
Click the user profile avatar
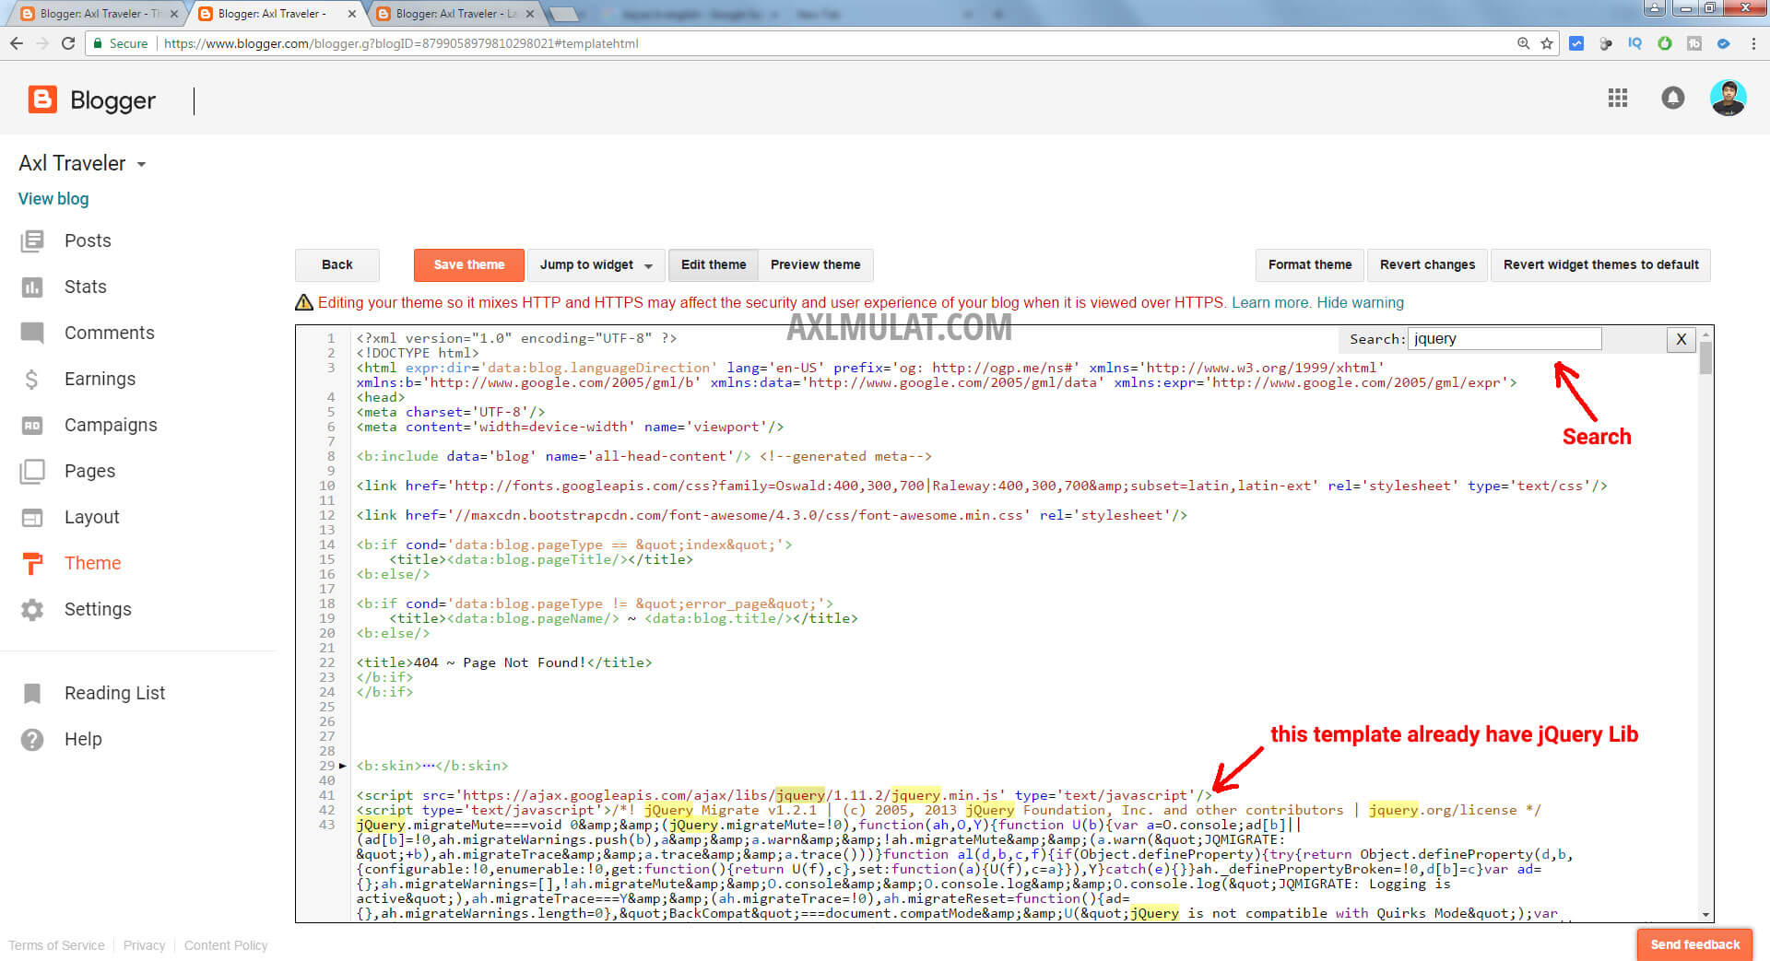1727,99
